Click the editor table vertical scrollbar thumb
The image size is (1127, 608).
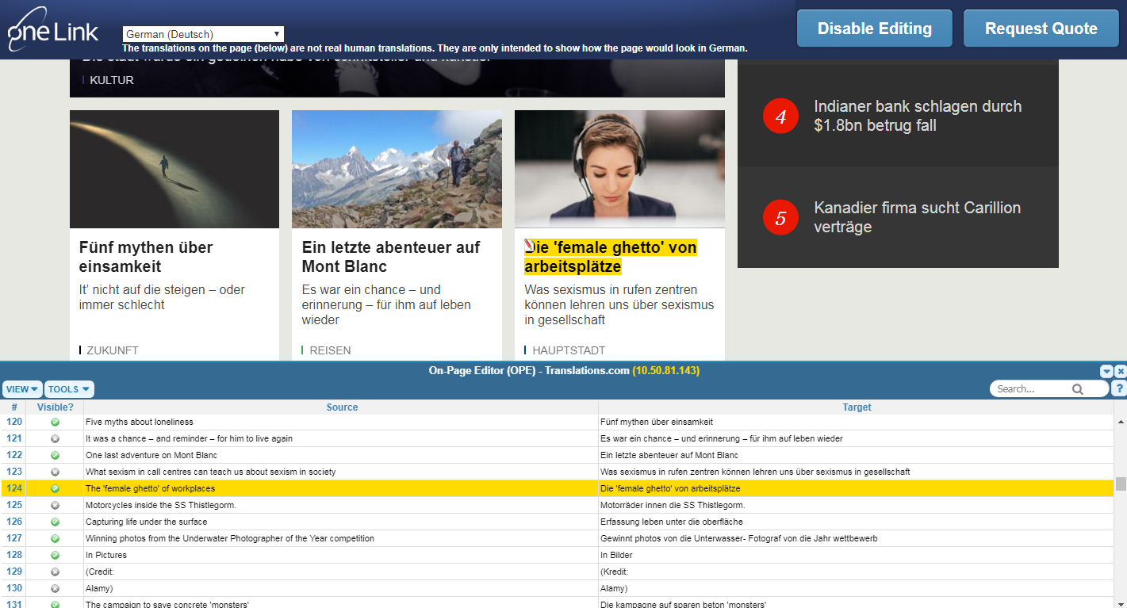point(1120,484)
